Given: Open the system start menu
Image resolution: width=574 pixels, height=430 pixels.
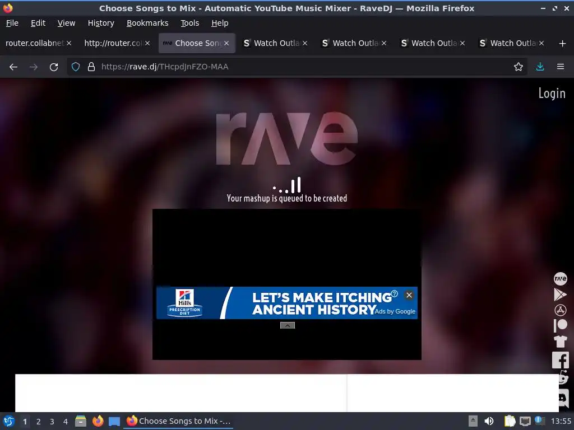Looking at the screenshot, I should click(9, 421).
